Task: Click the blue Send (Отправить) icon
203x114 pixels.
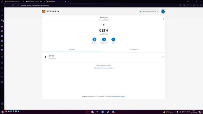Action: coord(104,39)
